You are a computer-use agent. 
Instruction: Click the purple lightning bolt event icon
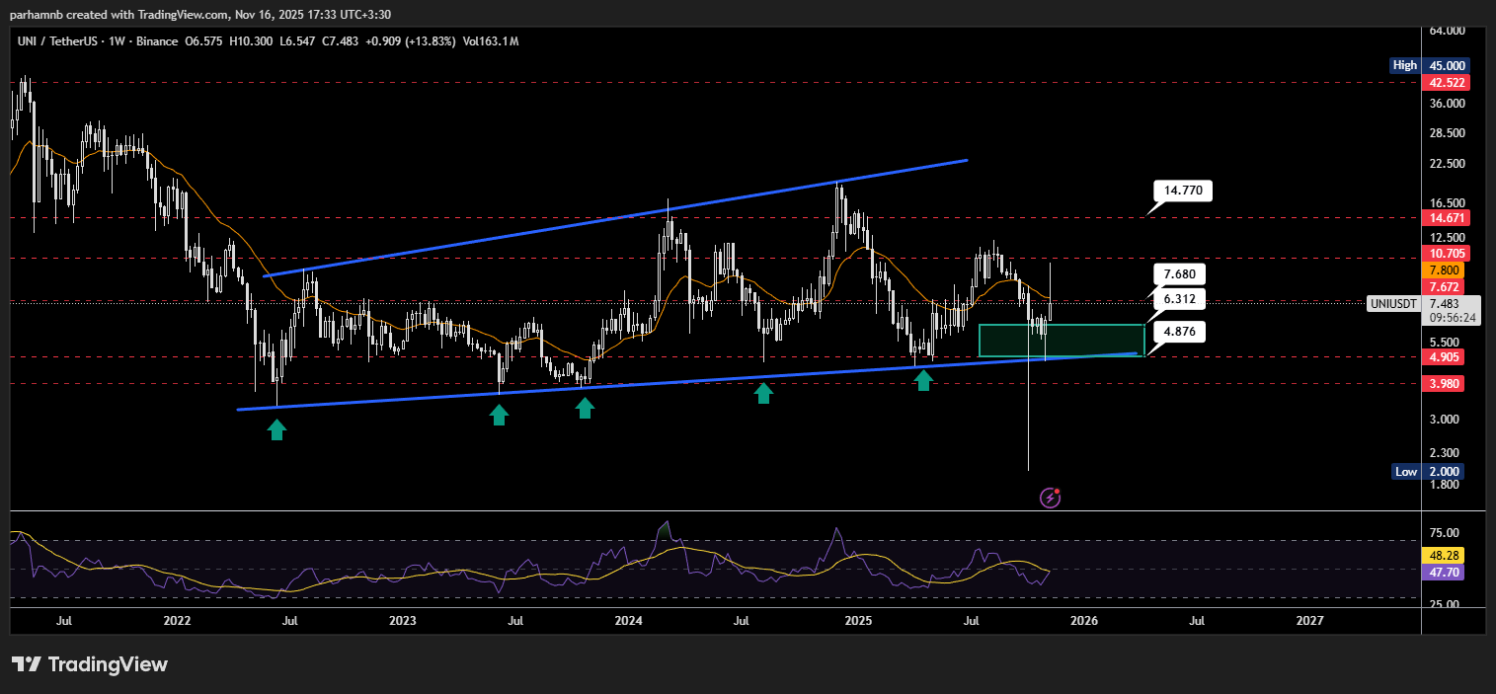pyautogui.click(x=1051, y=499)
